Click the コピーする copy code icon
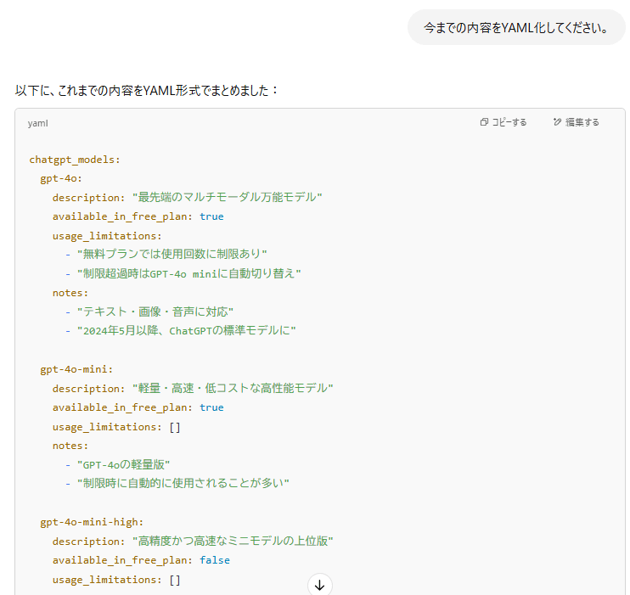 pos(503,122)
